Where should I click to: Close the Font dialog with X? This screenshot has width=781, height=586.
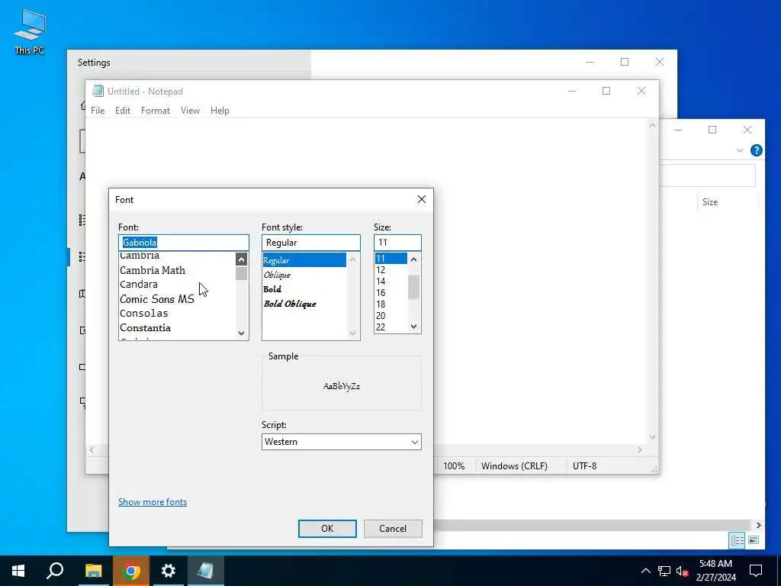coord(421,199)
